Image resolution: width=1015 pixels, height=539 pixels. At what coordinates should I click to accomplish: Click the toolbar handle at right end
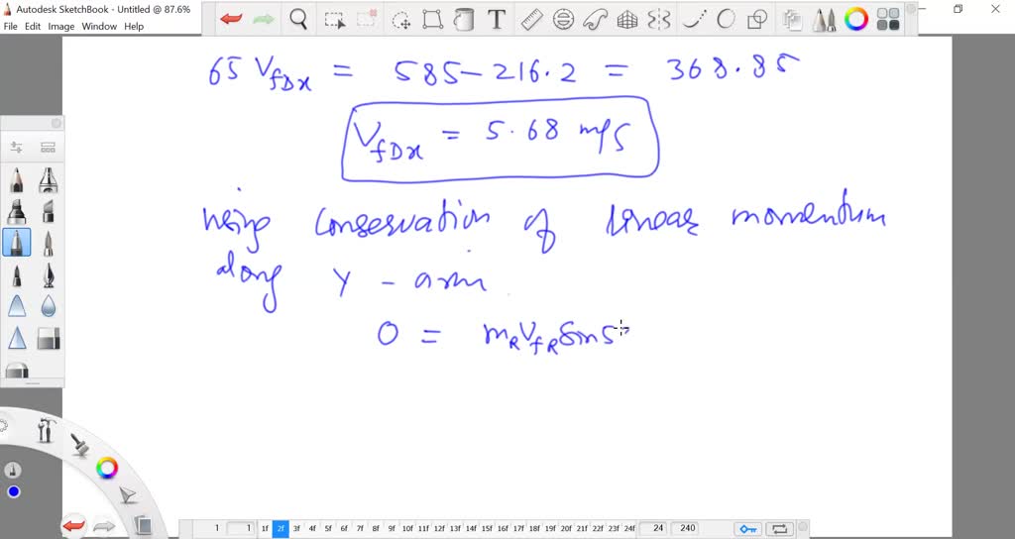pos(911,8)
